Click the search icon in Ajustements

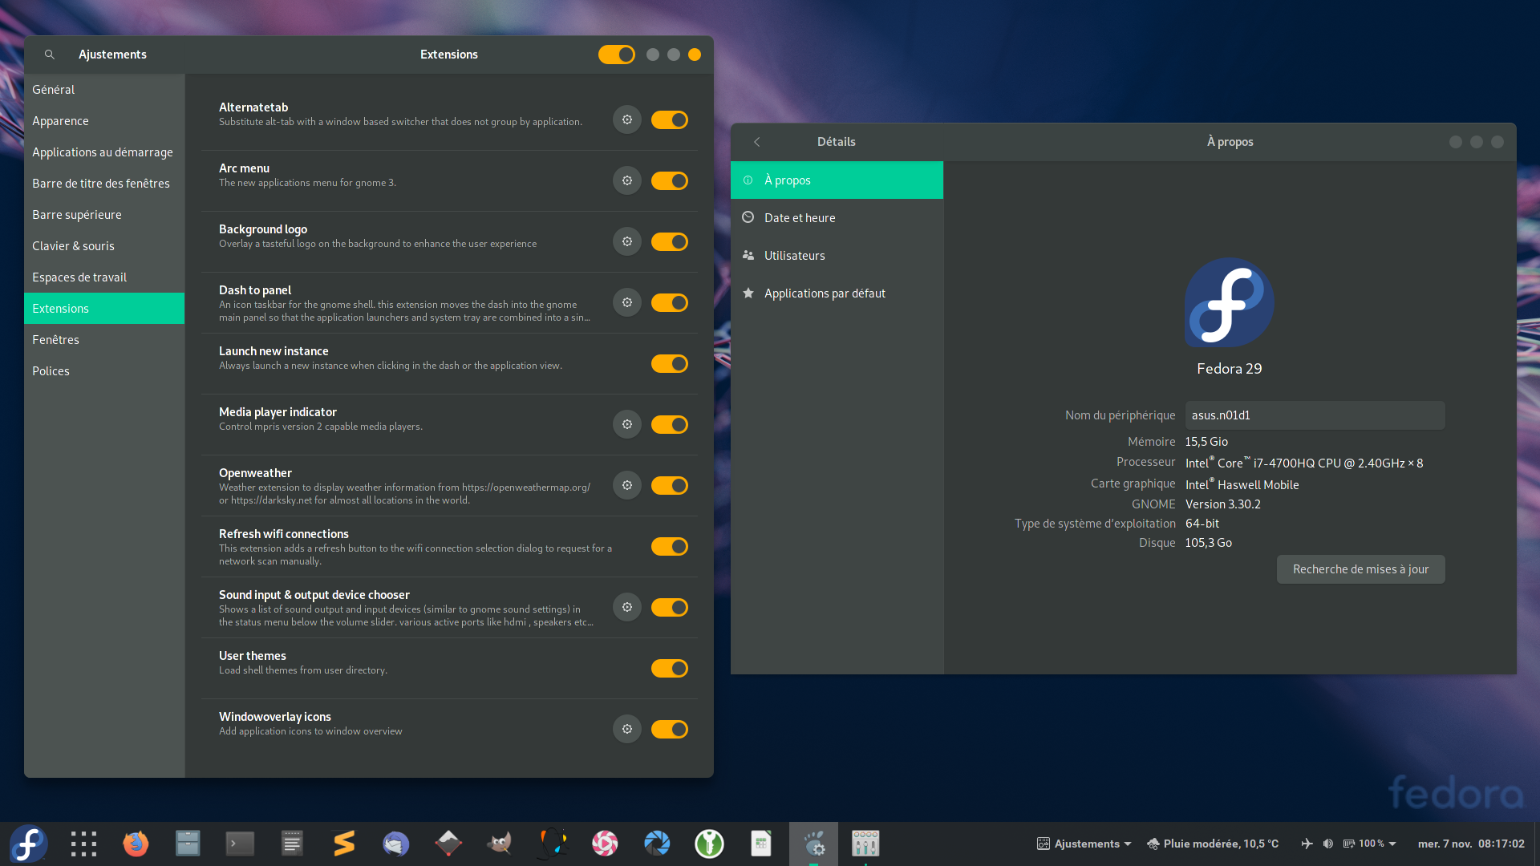pos(50,55)
